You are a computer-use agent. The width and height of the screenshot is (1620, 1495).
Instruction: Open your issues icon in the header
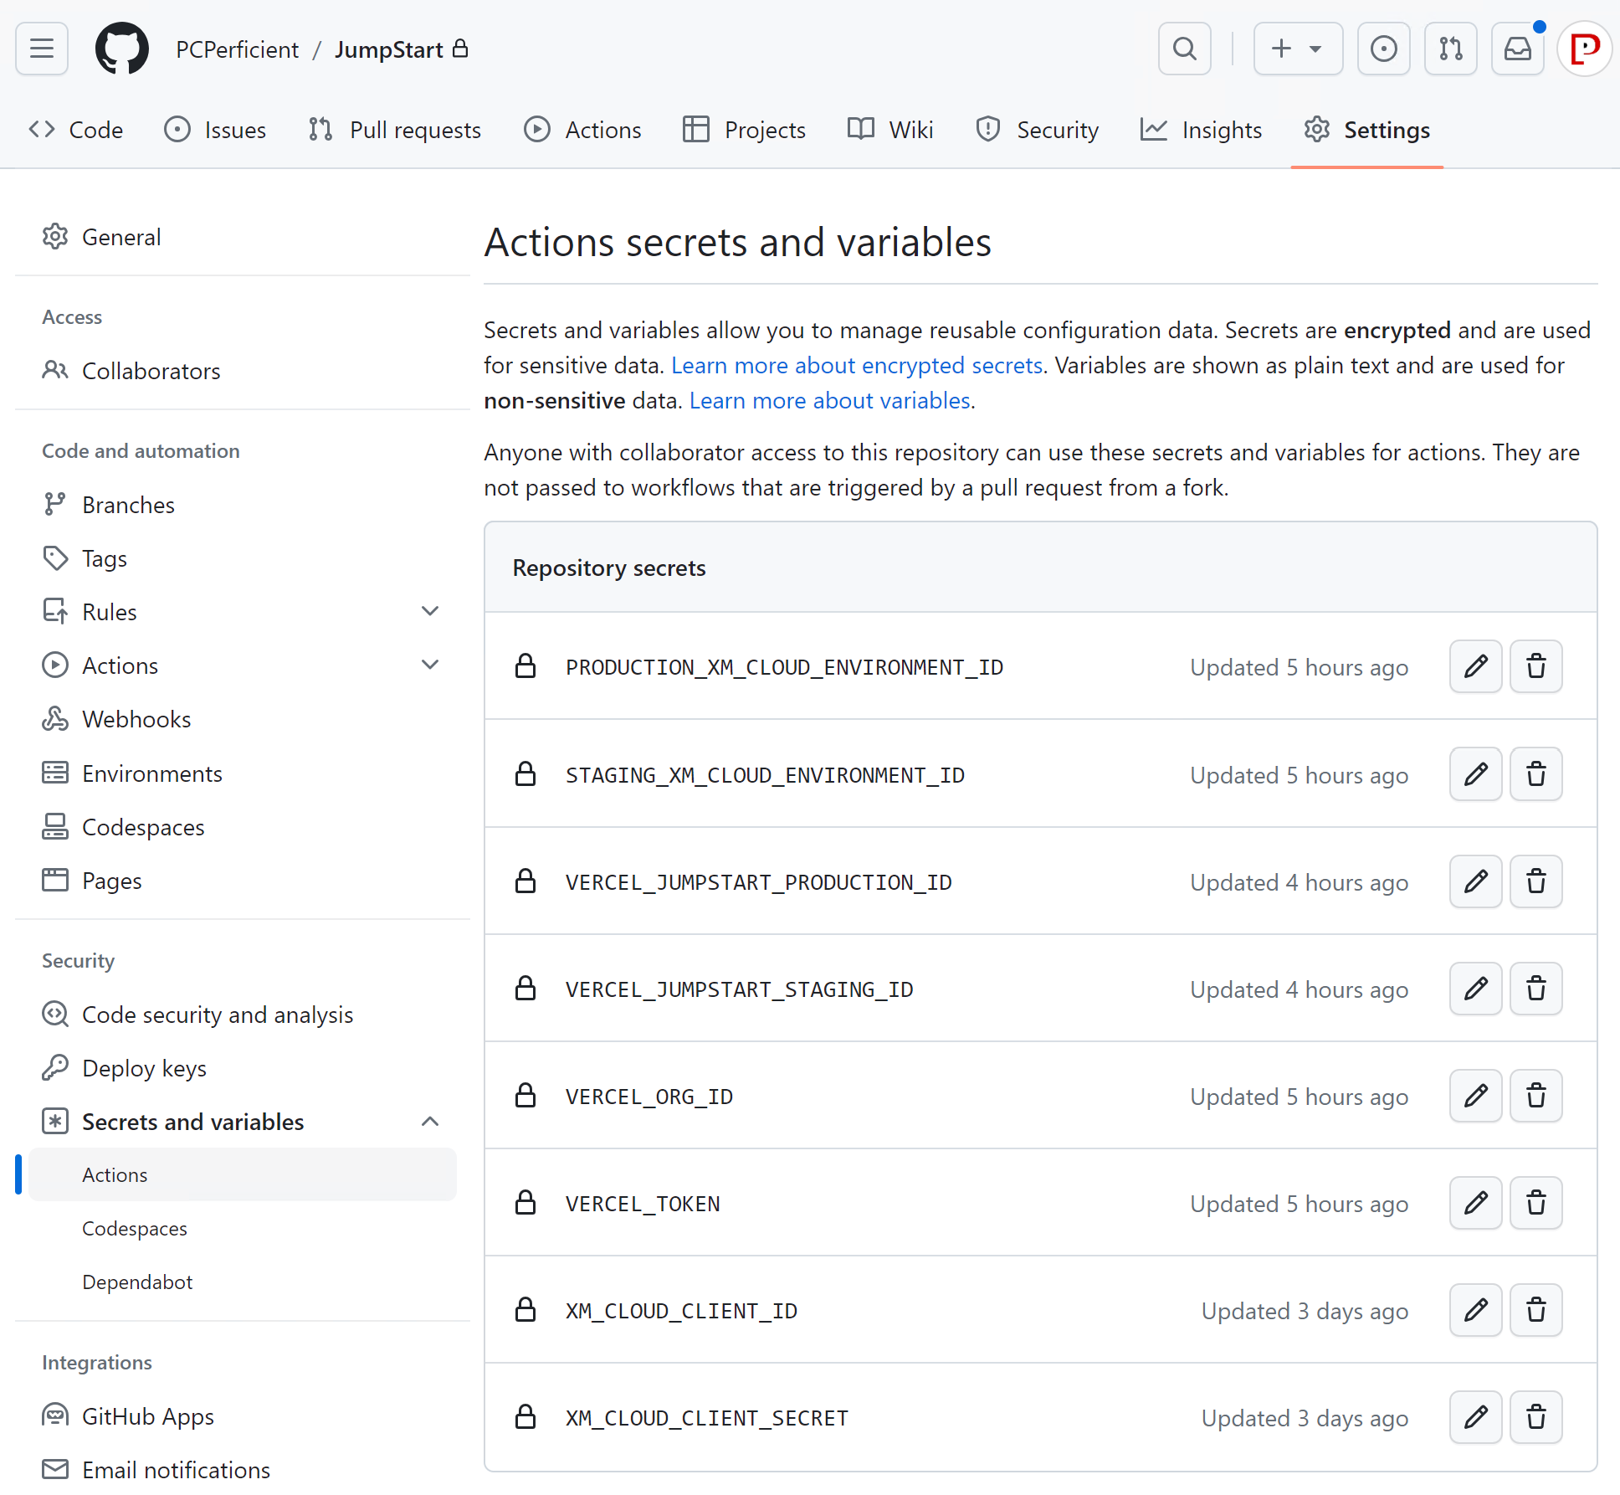point(1383,49)
